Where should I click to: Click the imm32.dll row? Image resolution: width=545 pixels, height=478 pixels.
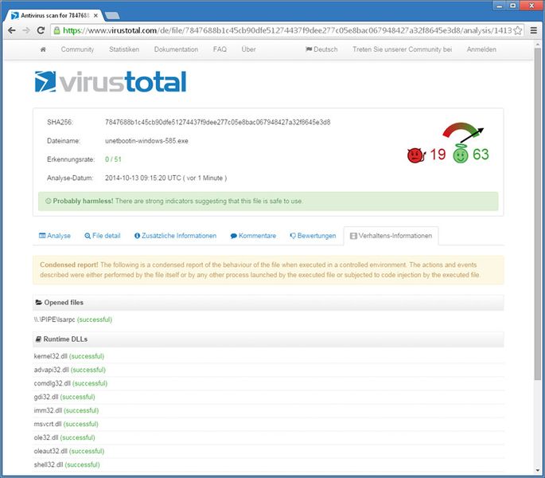[x=268, y=410]
